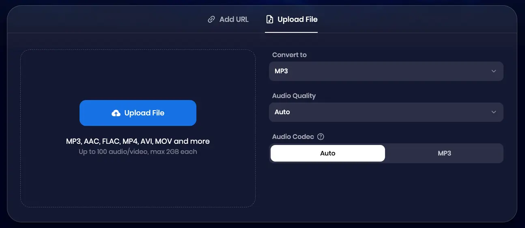Expand the Audio Quality dropdown

pos(385,112)
